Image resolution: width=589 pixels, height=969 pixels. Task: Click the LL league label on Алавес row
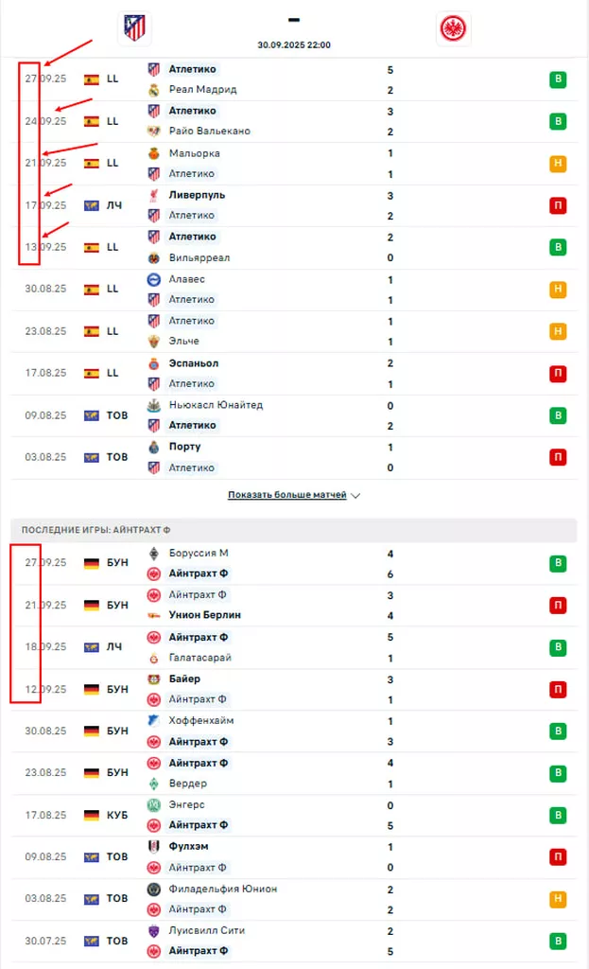[x=113, y=289]
